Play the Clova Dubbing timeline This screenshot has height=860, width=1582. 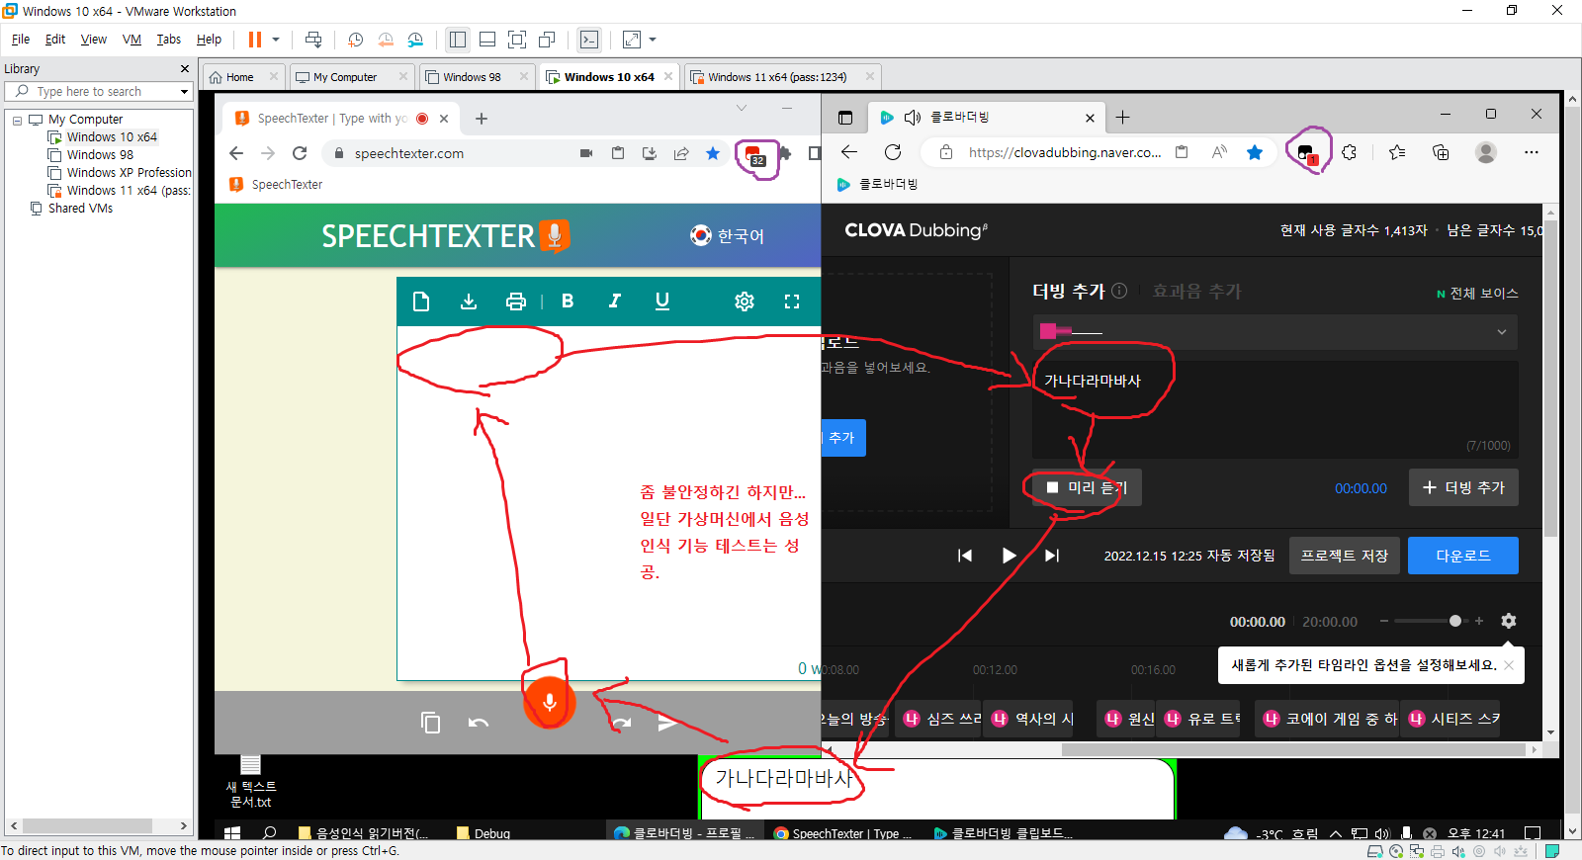click(1009, 556)
